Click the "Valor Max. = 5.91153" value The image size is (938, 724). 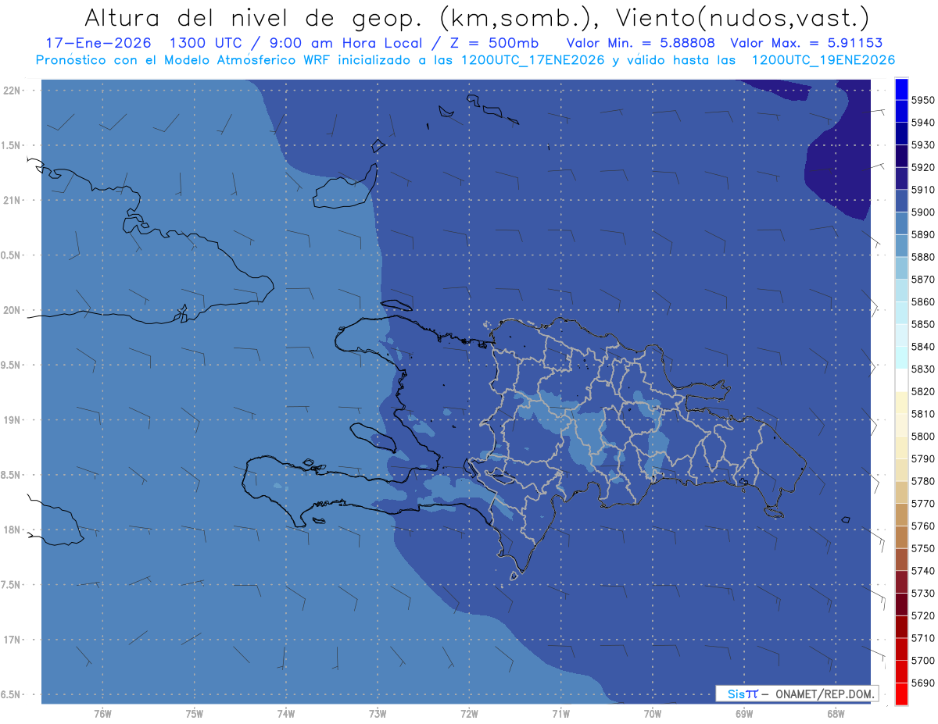tap(808, 43)
